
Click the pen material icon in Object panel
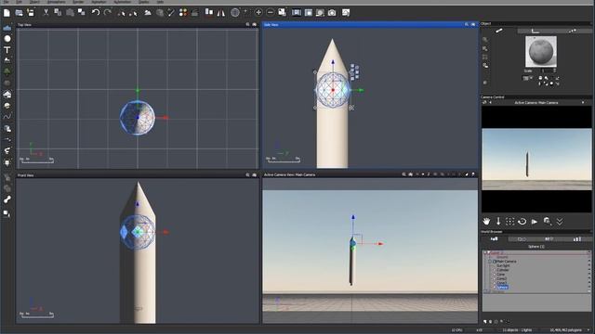pos(499,31)
